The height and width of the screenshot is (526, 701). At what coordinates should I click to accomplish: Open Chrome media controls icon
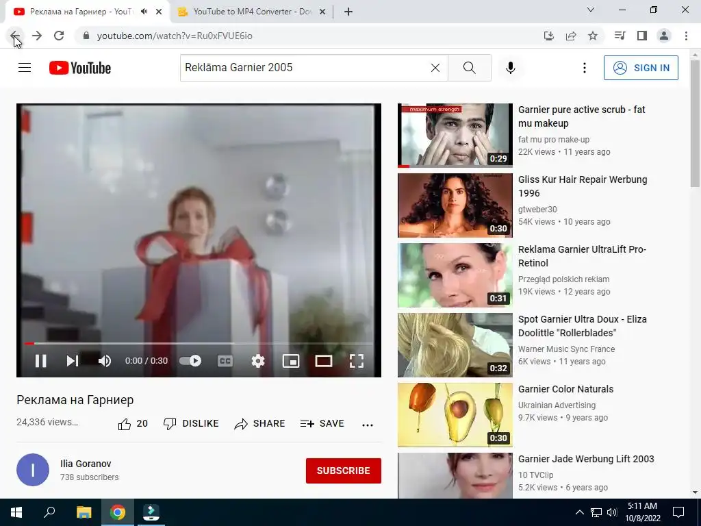pos(620,36)
